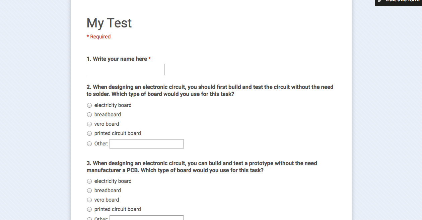This screenshot has width=422, height=220.
Task: Click the Other text box in question 2
Action: tap(146, 144)
